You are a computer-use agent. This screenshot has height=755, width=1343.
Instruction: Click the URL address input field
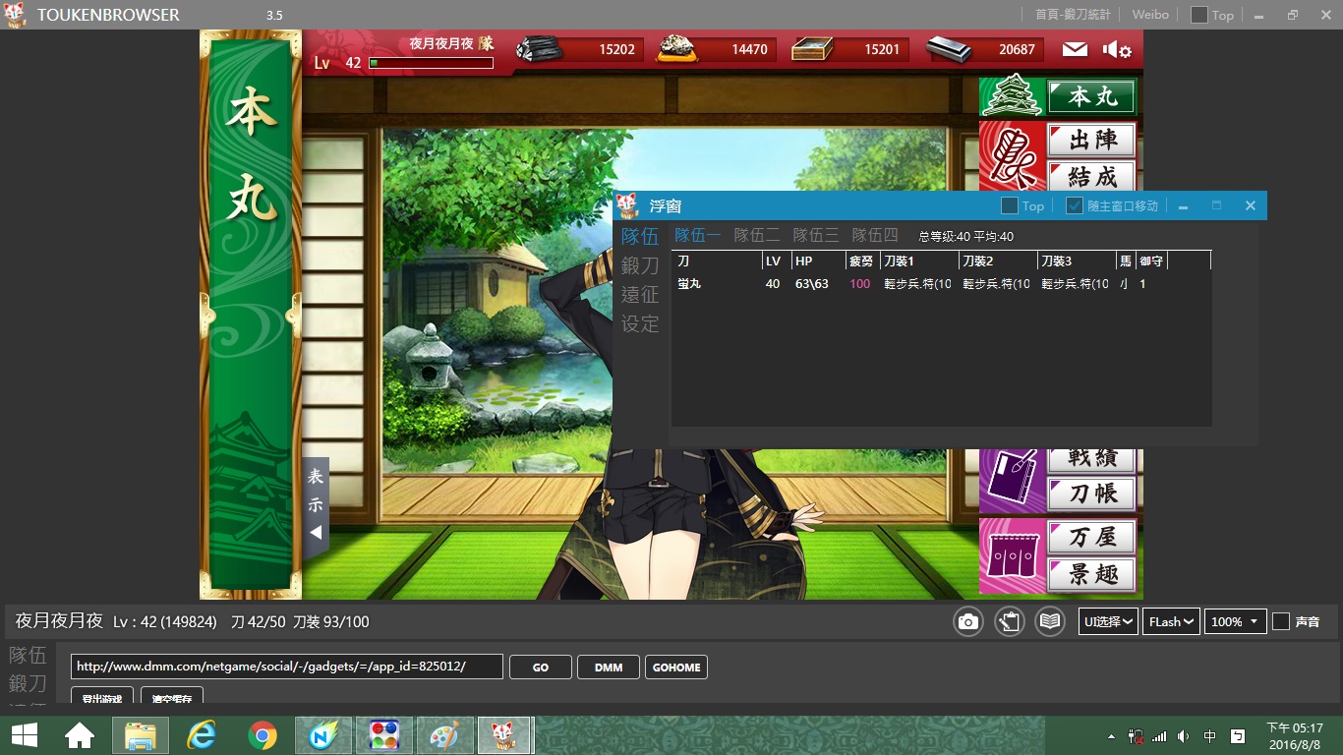287,667
